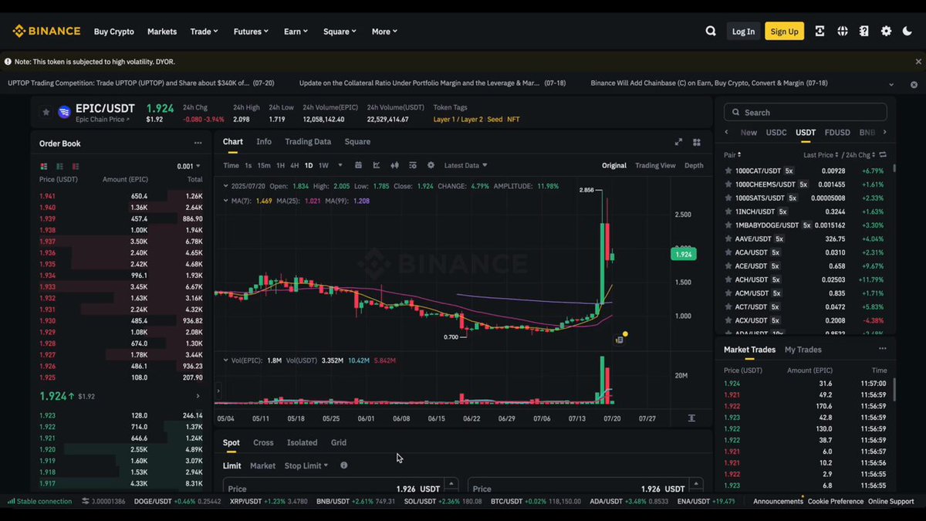
Task: Click the Limit order info icon
Action: (x=343, y=465)
